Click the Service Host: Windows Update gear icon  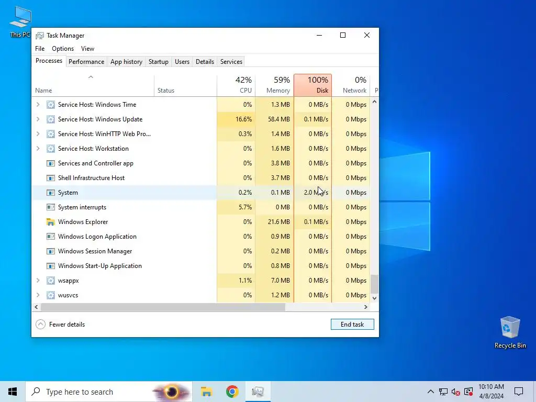click(x=51, y=119)
